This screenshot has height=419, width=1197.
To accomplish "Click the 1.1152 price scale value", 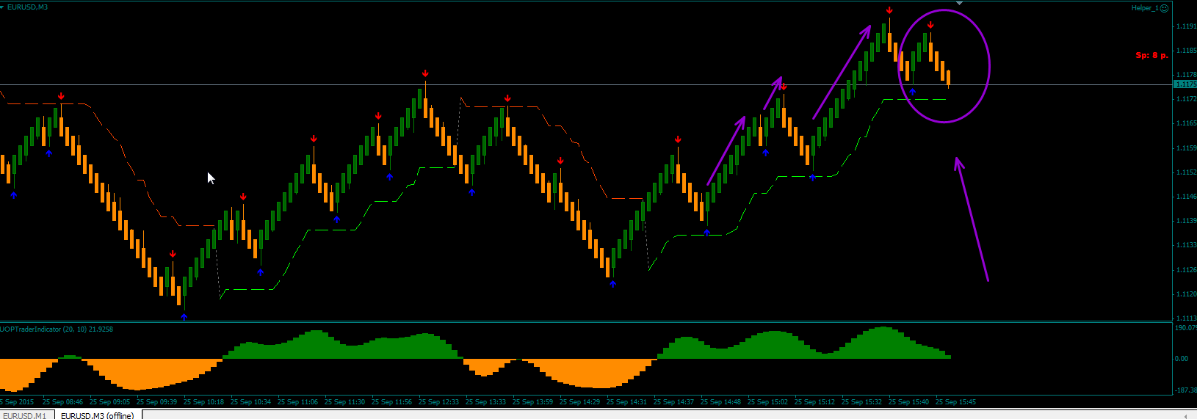I will coord(1186,172).
